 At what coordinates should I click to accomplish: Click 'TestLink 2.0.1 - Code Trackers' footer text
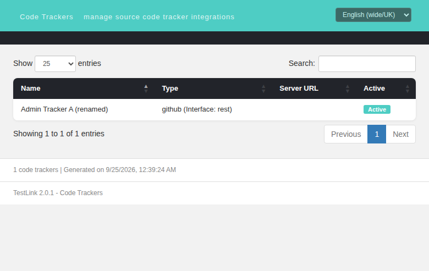click(58, 193)
